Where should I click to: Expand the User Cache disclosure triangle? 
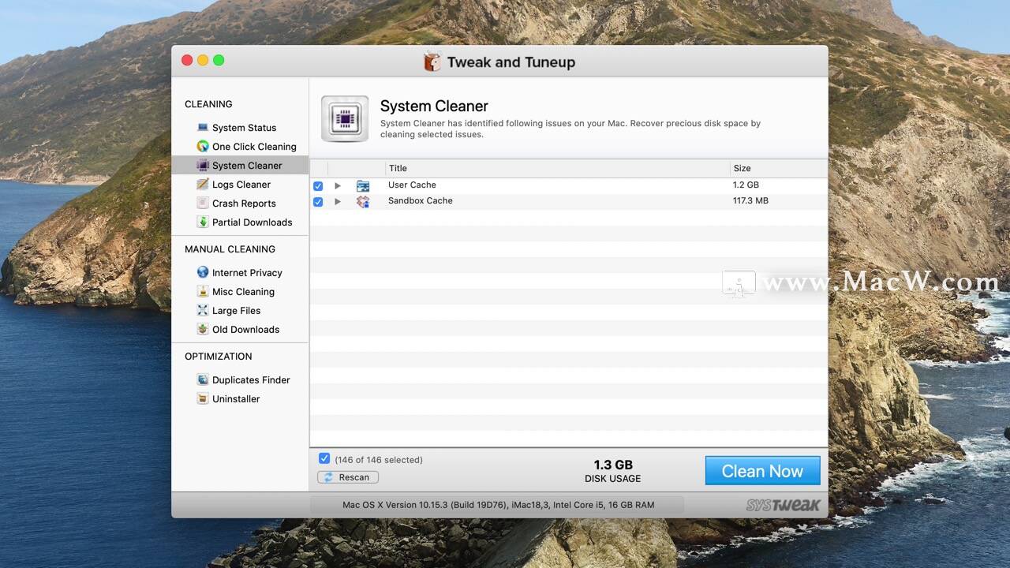338,185
